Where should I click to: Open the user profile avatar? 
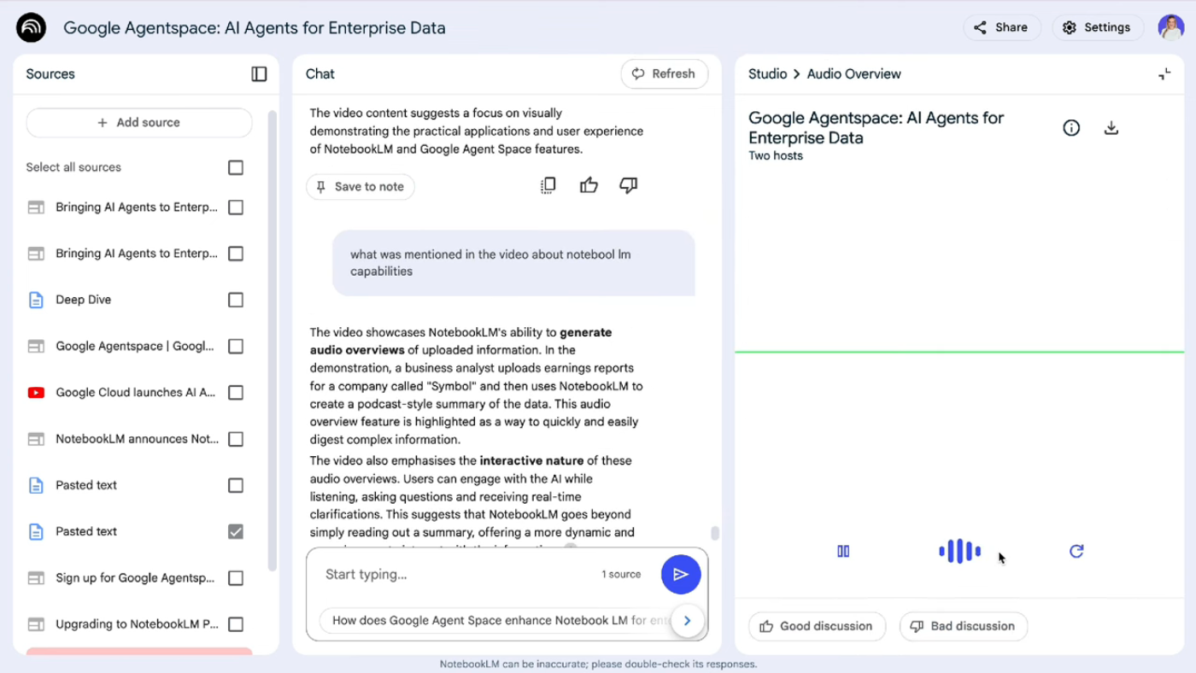pyautogui.click(x=1170, y=27)
